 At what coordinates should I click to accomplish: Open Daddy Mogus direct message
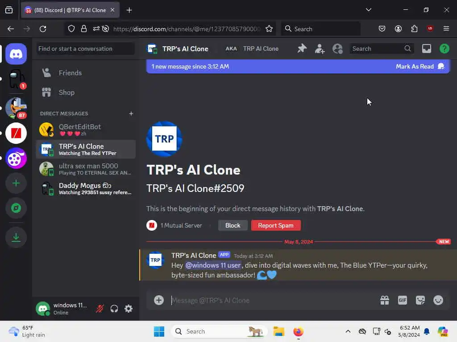pos(86,188)
